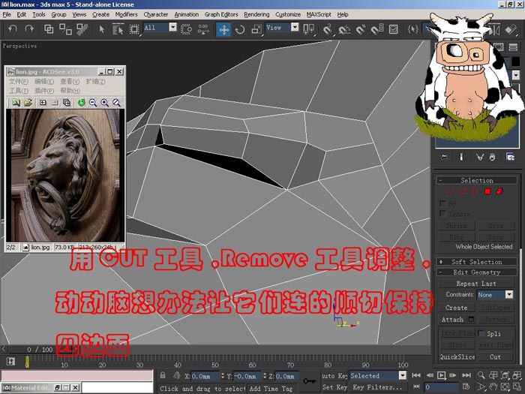Select Edge sub-object level icon

(x=463, y=191)
